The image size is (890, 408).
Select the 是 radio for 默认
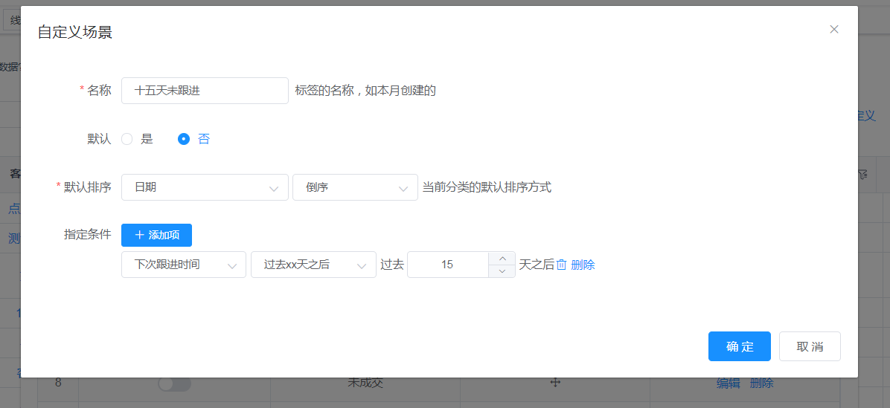(127, 139)
